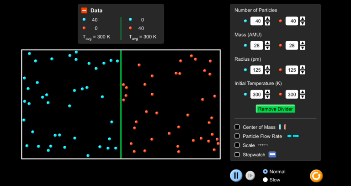Decrease red particle mass with down arrow
Image resolution: width=351 pixels, height=186 pixels.
pos(303,48)
